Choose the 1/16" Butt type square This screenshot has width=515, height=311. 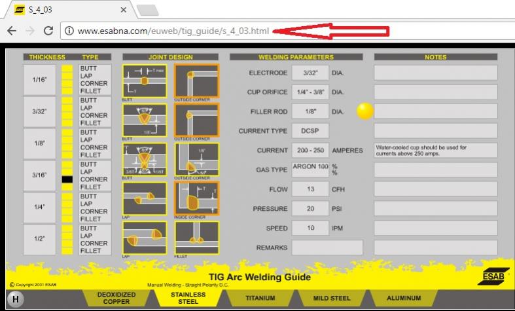pos(67,68)
